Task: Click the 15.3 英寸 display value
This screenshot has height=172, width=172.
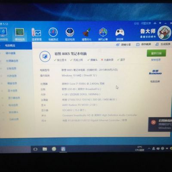Action: (74, 110)
